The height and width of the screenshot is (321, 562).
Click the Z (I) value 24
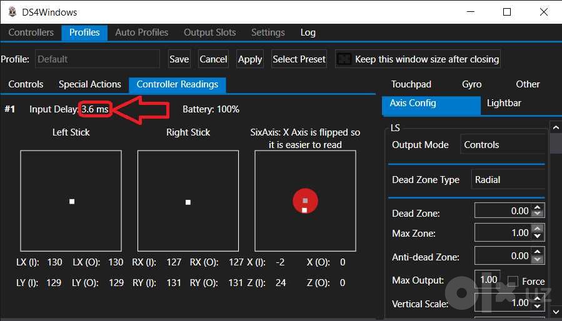281,283
